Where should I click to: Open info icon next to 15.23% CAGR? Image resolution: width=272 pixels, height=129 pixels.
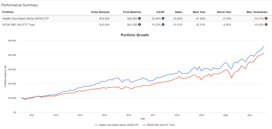click(x=163, y=25)
